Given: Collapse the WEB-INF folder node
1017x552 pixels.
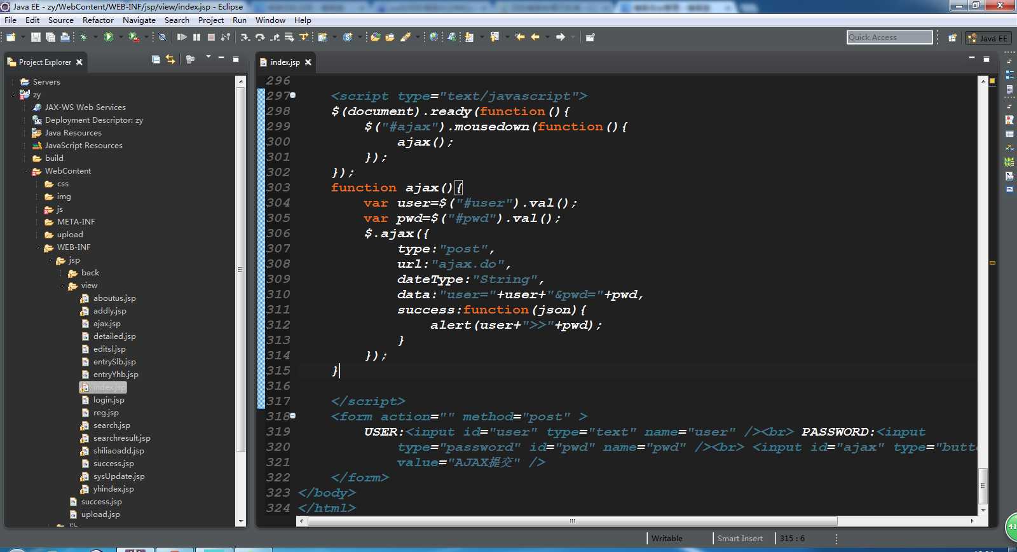Looking at the screenshot, I should [x=38, y=247].
